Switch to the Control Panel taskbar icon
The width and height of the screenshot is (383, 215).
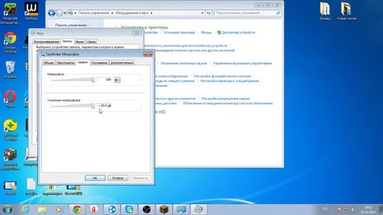click(181, 210)
